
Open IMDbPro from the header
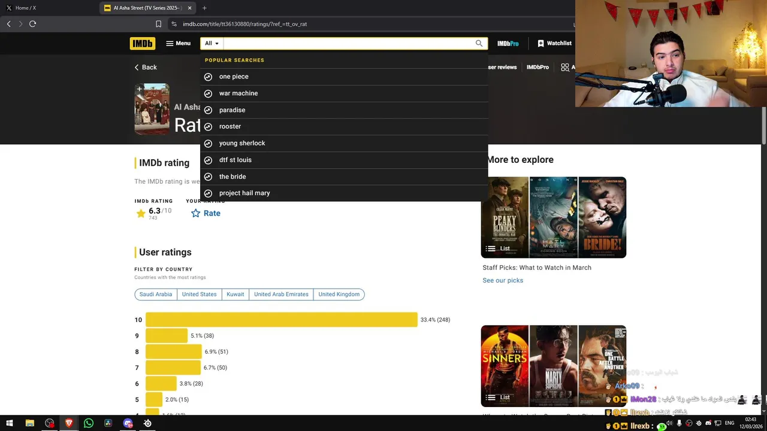click(508, 43)
